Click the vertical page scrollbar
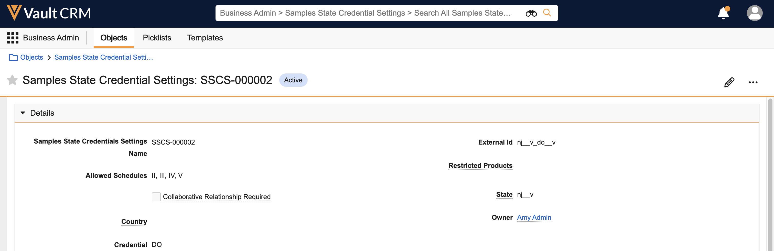 click(770, 174)
